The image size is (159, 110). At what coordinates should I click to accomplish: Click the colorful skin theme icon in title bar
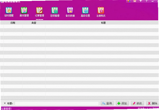pyautogui.click(x=129, y=1)
